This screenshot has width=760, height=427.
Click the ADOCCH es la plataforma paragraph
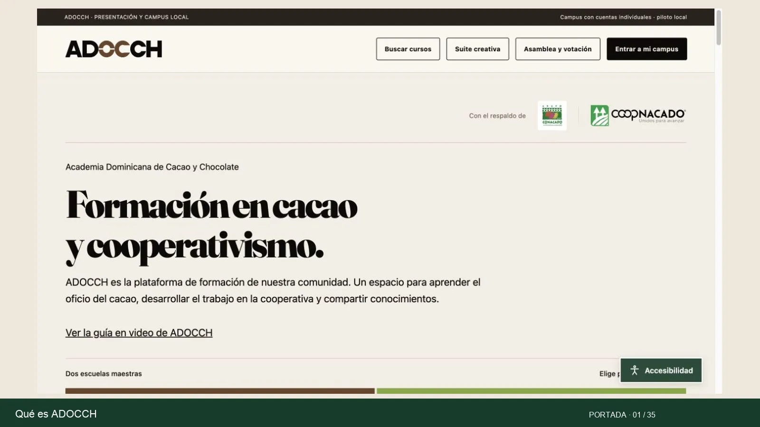273,290
